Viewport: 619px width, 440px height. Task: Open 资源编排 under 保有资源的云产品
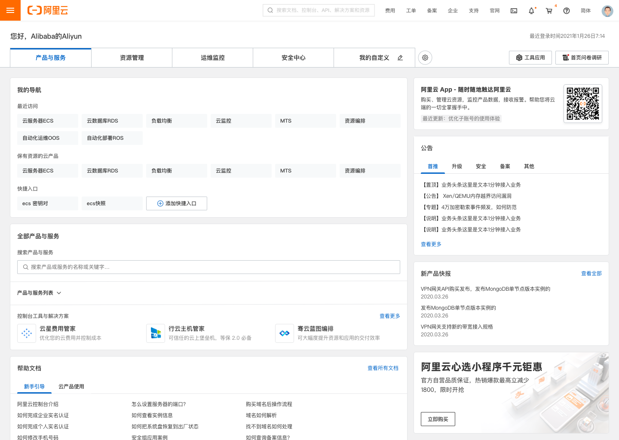click(370, 171)
